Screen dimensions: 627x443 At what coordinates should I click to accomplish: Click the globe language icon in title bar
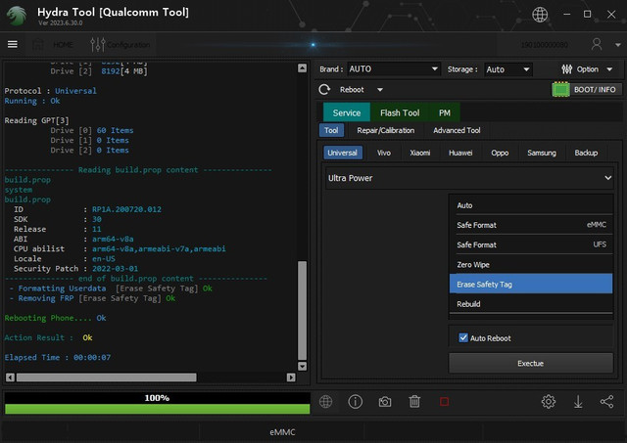click(x=540, y=15)
